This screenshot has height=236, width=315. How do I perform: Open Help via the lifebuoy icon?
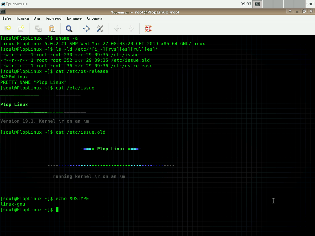[148, 29]
